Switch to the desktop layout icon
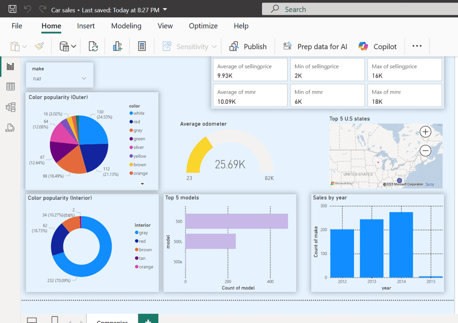 [32, 320]
